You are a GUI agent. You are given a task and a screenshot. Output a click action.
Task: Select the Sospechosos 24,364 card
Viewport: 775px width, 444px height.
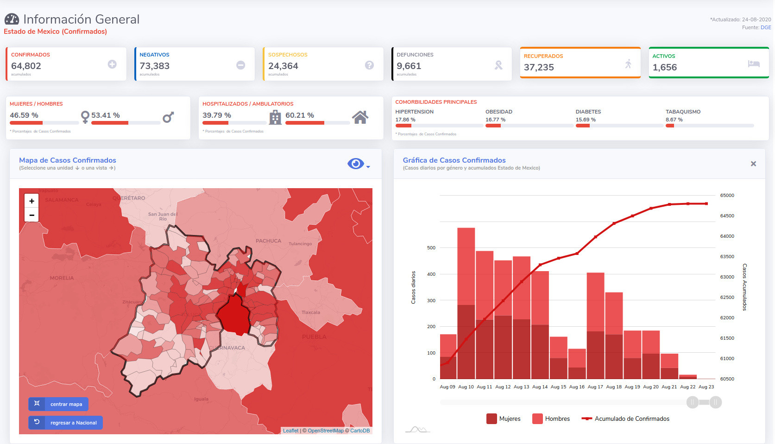pos(323,64)
